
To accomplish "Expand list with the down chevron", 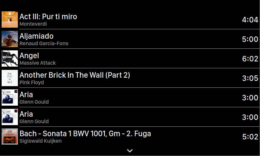I will coord(130,150).
